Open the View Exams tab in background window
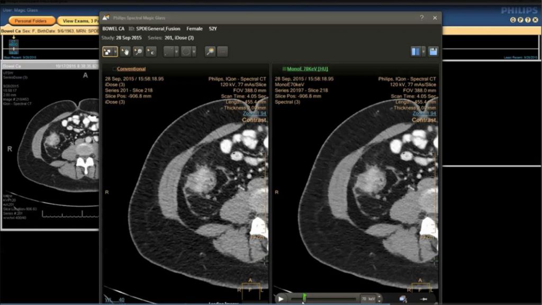The width and height of the screenshot is (542, 305). pyautogui.click(x=78, y=21)
